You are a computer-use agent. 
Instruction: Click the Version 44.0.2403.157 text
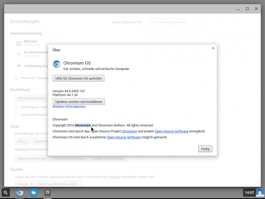[69, 91]
